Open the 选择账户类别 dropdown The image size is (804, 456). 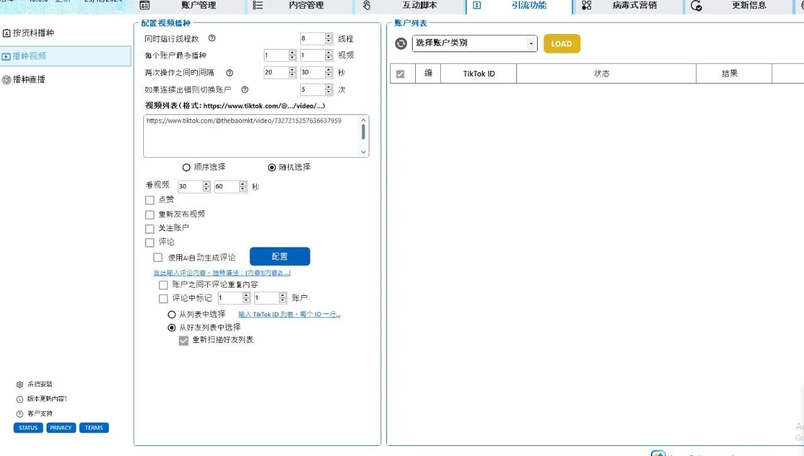[474, 44]
